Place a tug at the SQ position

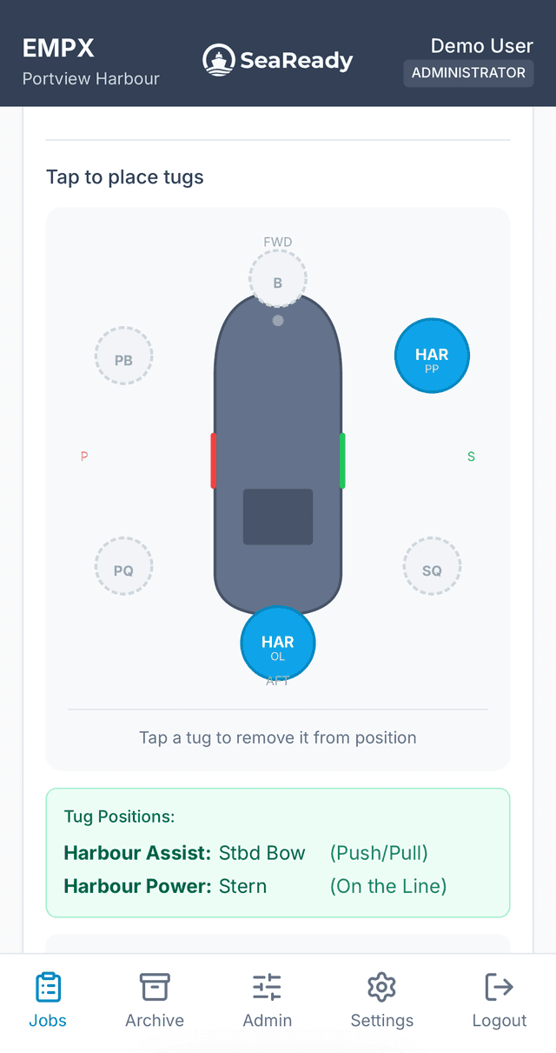click(432, 566)
